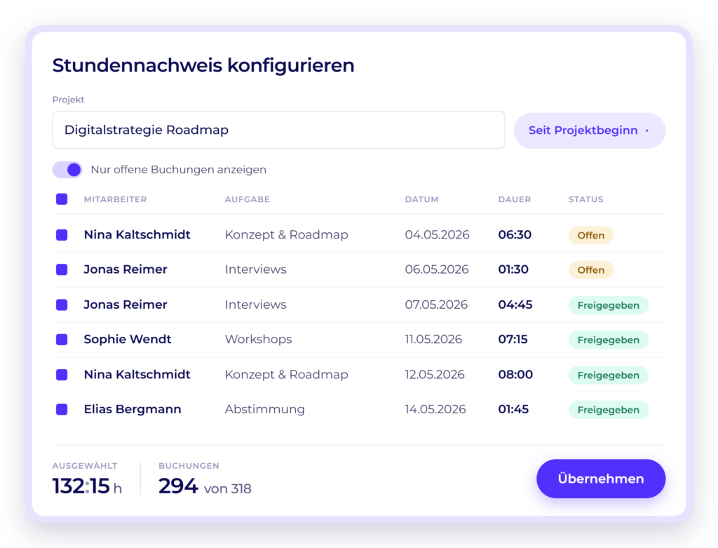Select name Jonas Reimer in 06.05.2026 row
This screenshot has height=548, width=718.
(126, 269)
